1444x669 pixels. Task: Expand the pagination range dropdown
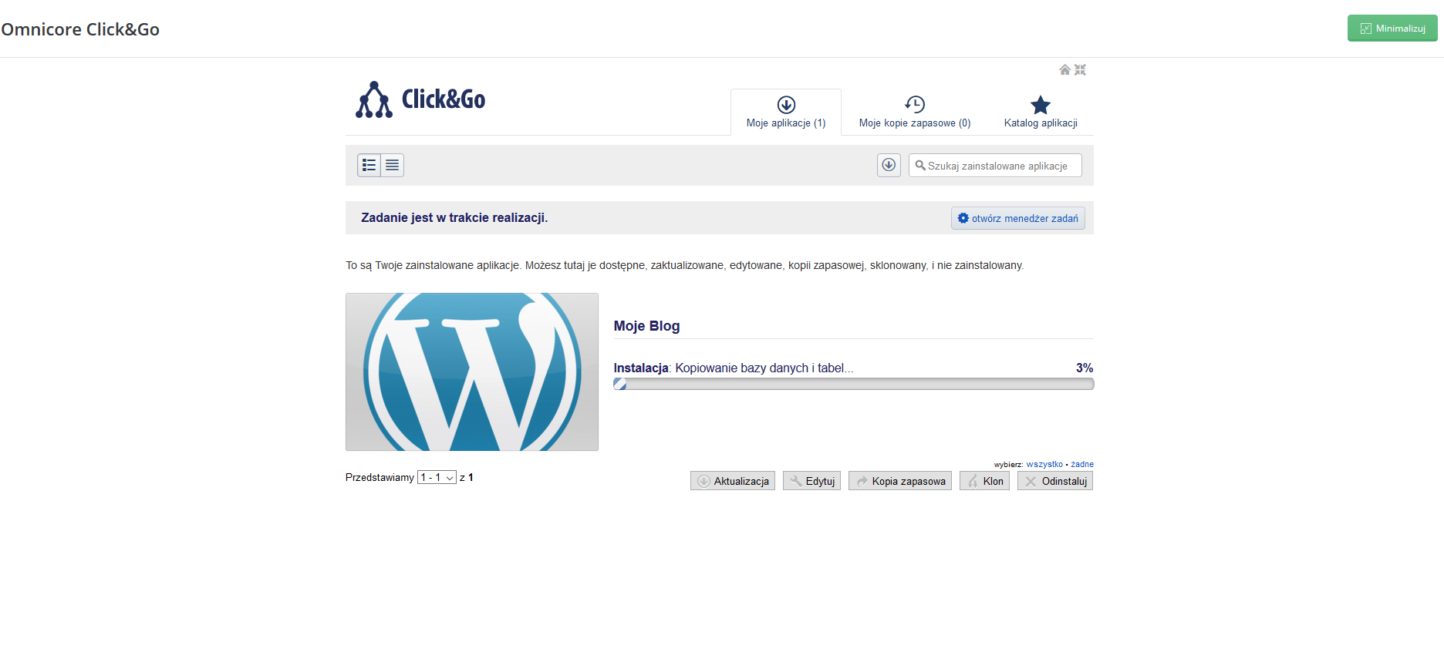(437, 478)
